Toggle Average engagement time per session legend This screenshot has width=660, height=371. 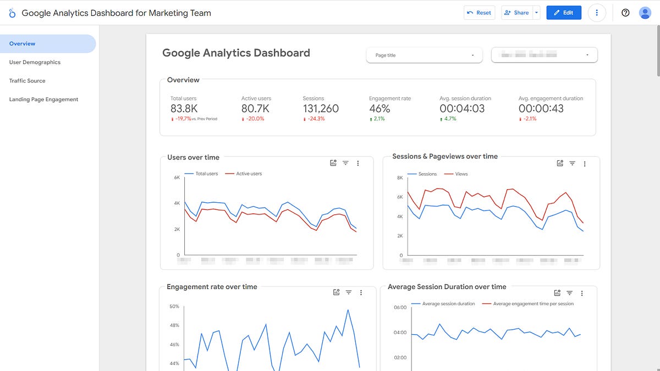tap(527, 304)
